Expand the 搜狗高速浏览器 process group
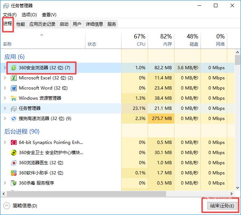 coord(5,119)
